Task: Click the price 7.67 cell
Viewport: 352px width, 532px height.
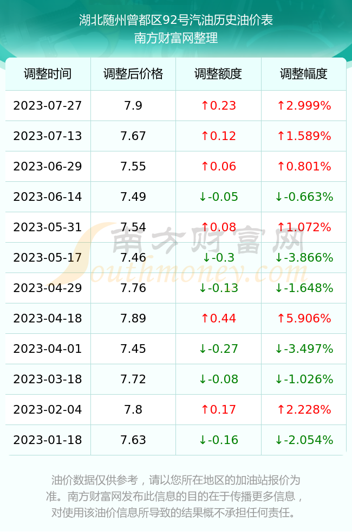Action: pos(133,136)
